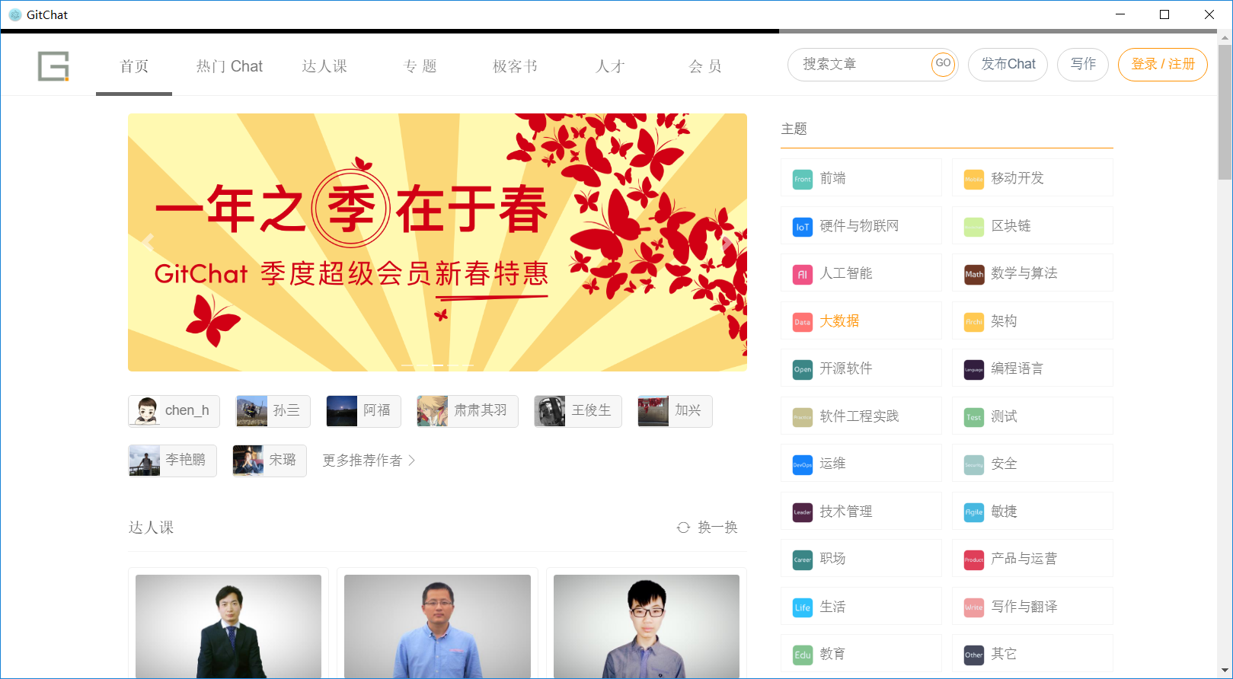Image resolution: width=1233 pixels, height=679 pixels.
Task: Click the Other icon for 其它
Action: tap(974, 655)
